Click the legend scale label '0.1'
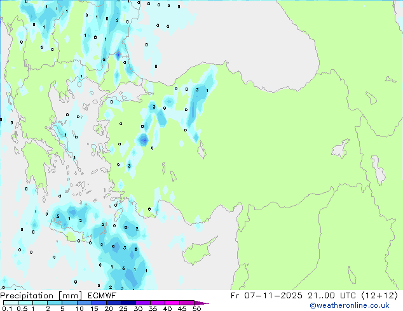 (7, 308)
